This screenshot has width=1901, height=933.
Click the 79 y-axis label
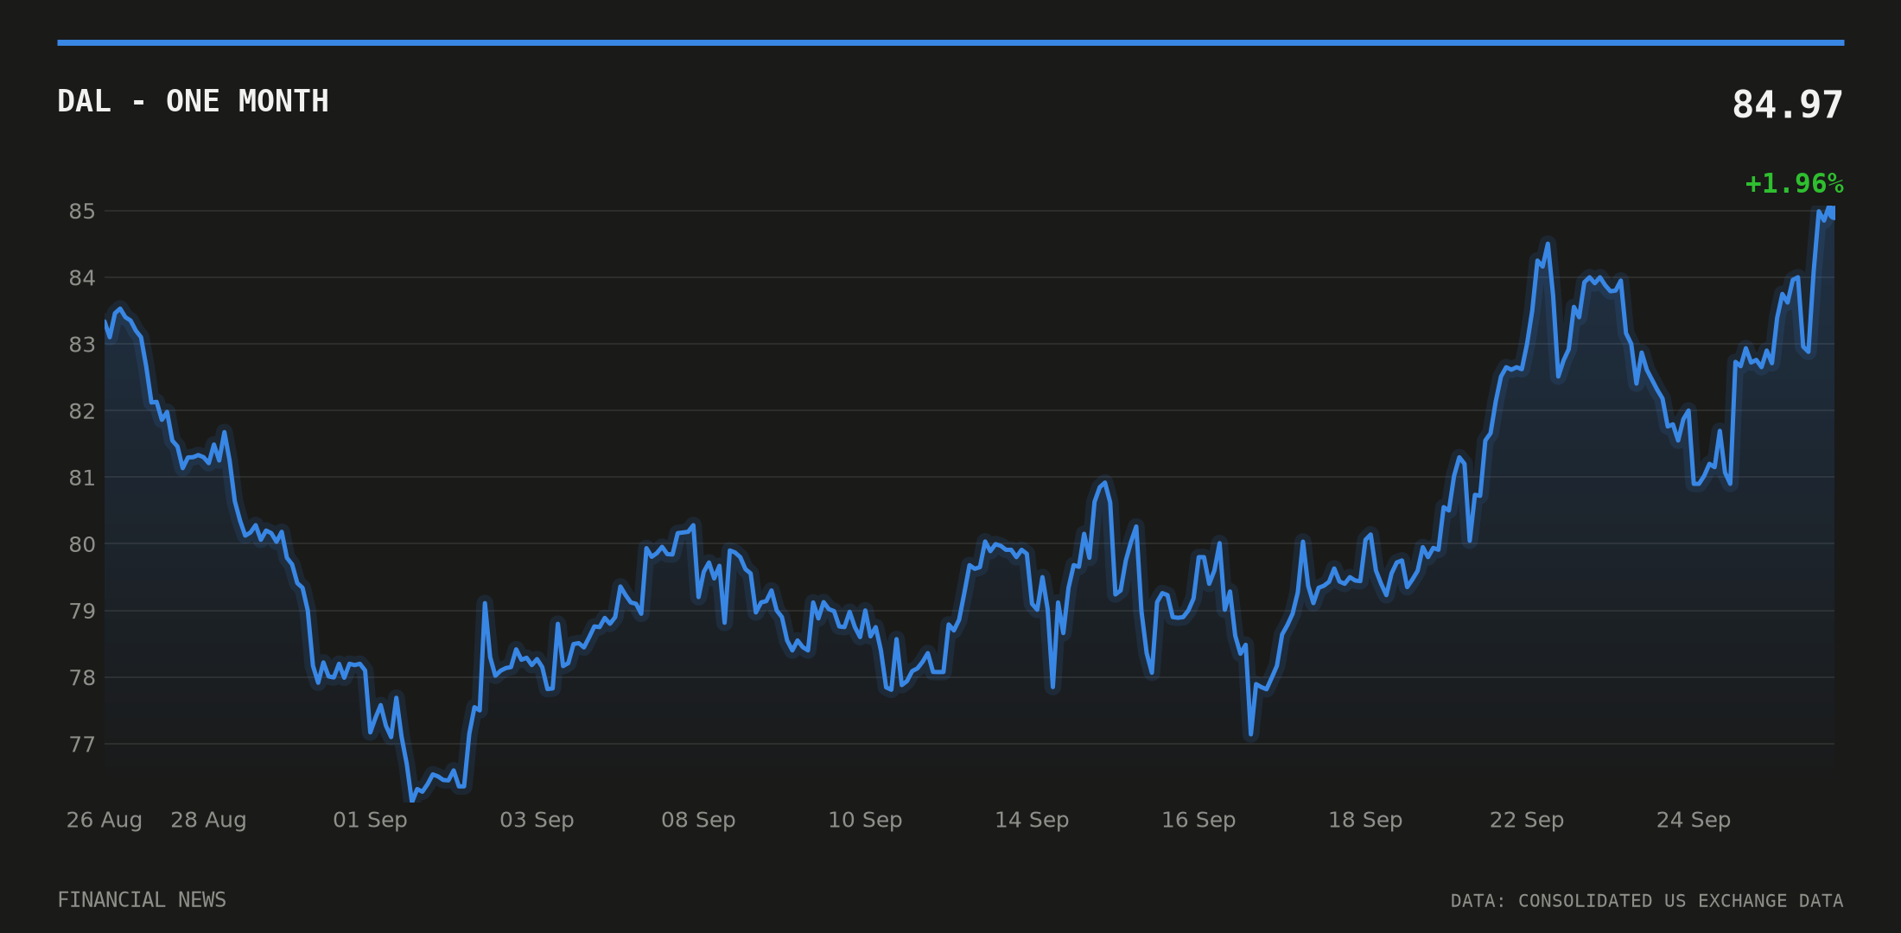pyautogui.click(x=82, y=612)
